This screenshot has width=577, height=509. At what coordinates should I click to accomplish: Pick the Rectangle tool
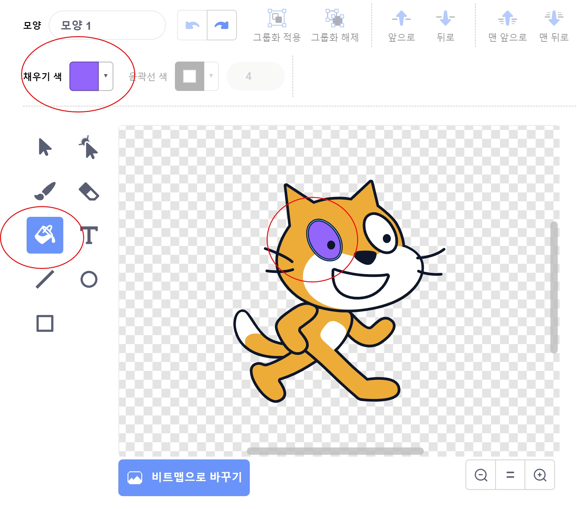(x=45, y=323)
